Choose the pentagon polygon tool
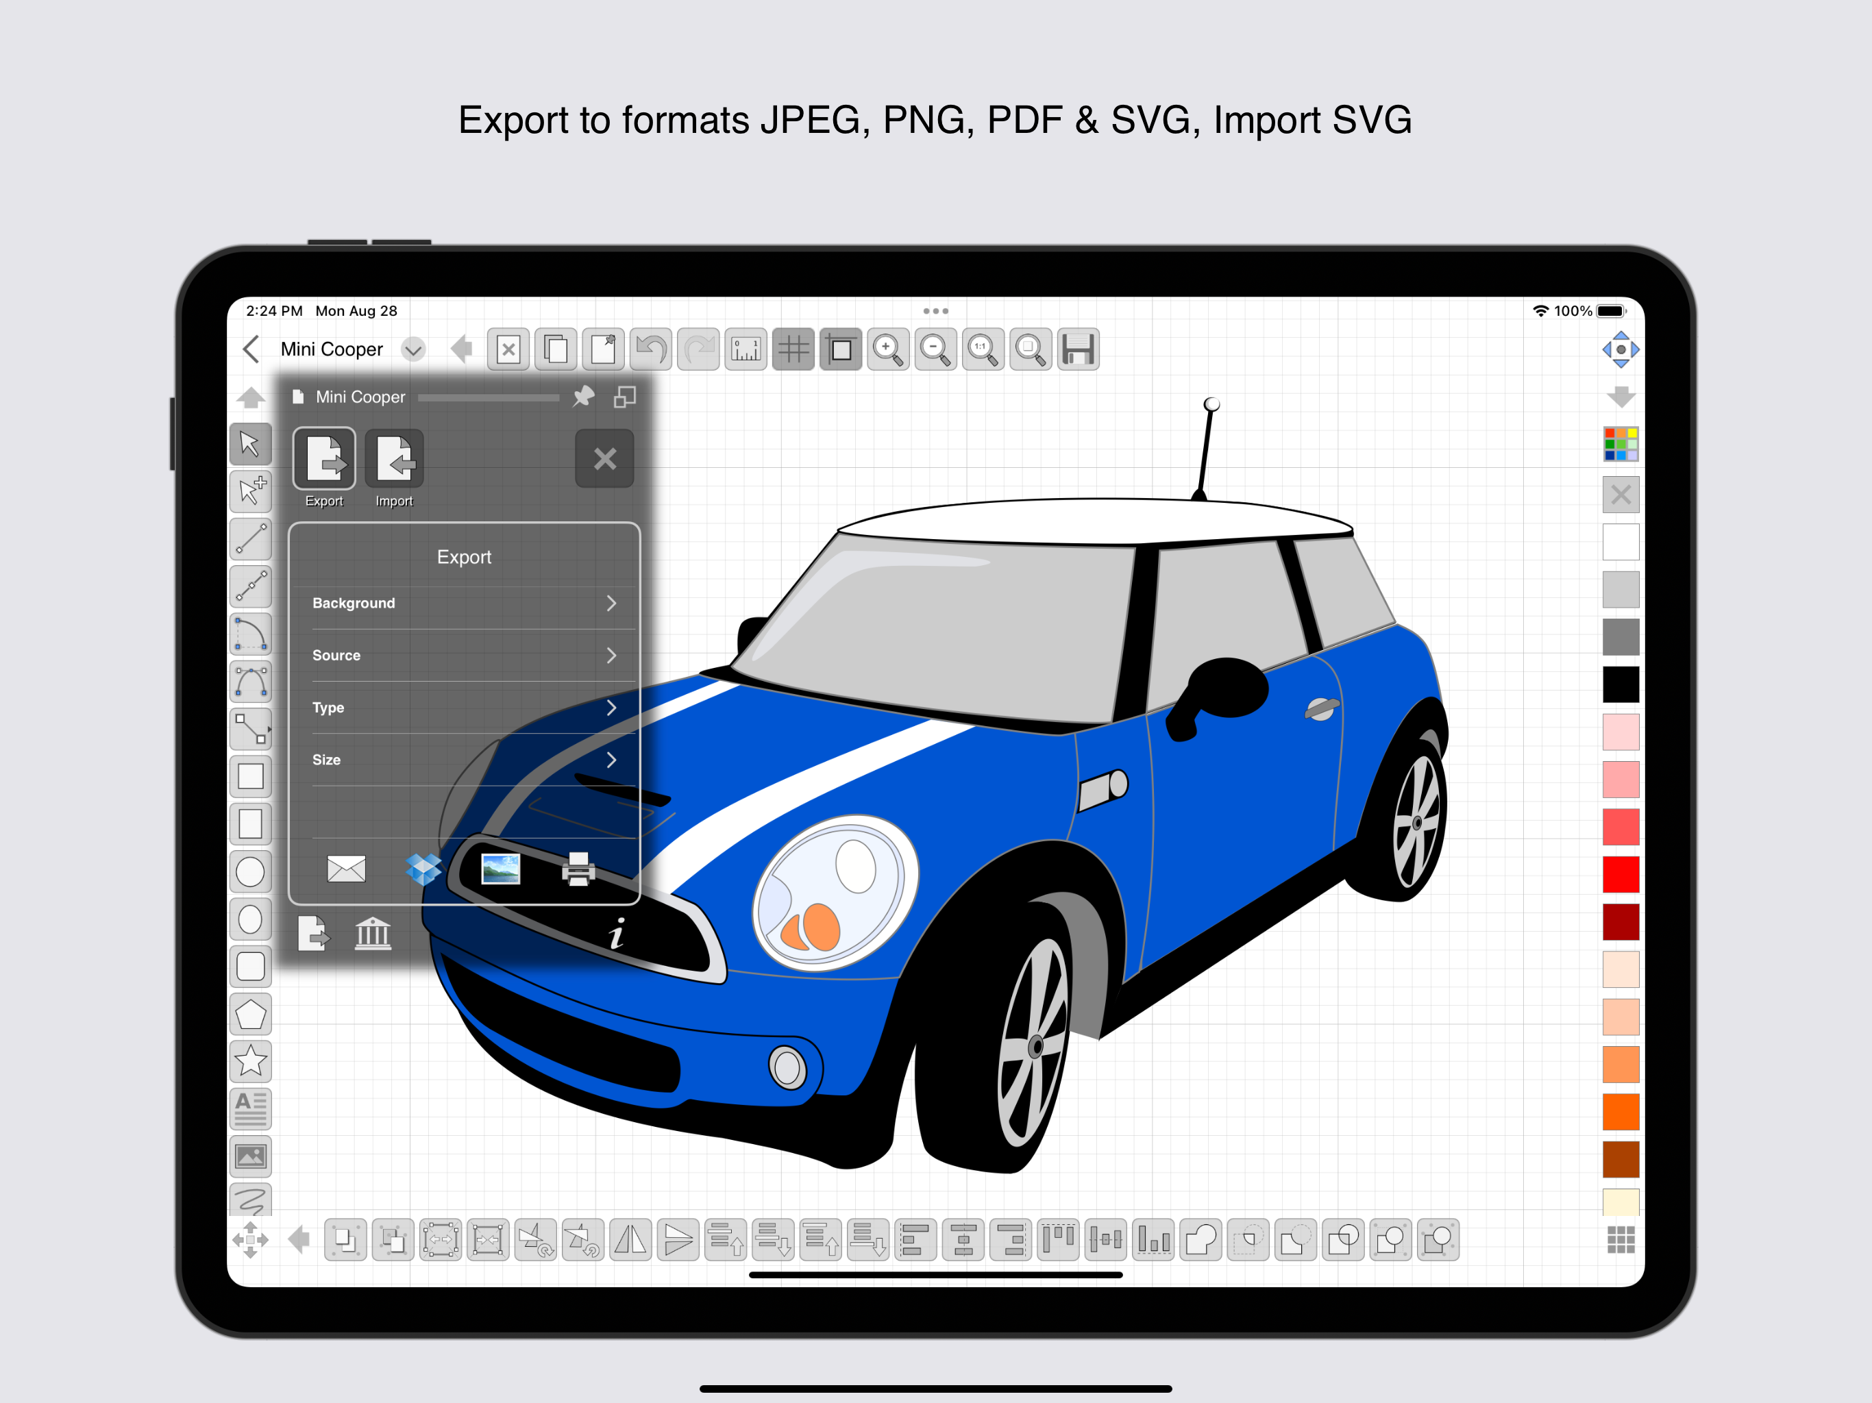 pyautogui.click(x=251, y=1014)
